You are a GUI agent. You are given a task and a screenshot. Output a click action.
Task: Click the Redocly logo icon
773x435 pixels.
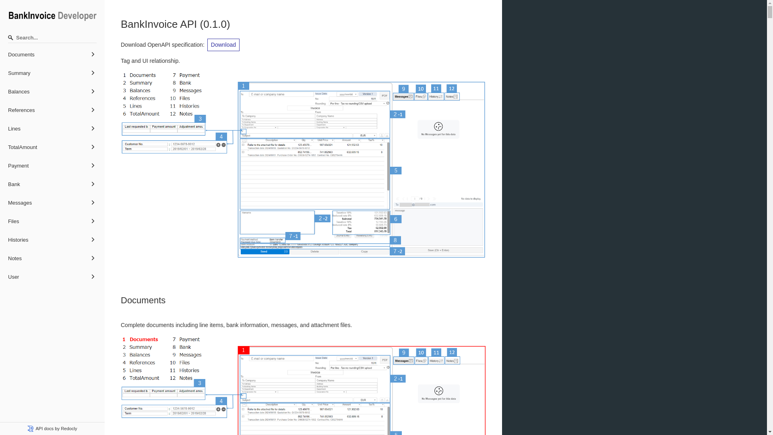pos(31,429)
